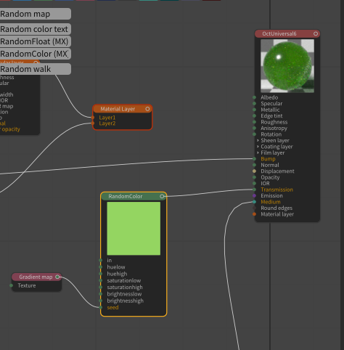Viewport: 344px width, 350px height.
Task: Click the 'brightnesshigh' label text
Action: [x=126, y=301]
